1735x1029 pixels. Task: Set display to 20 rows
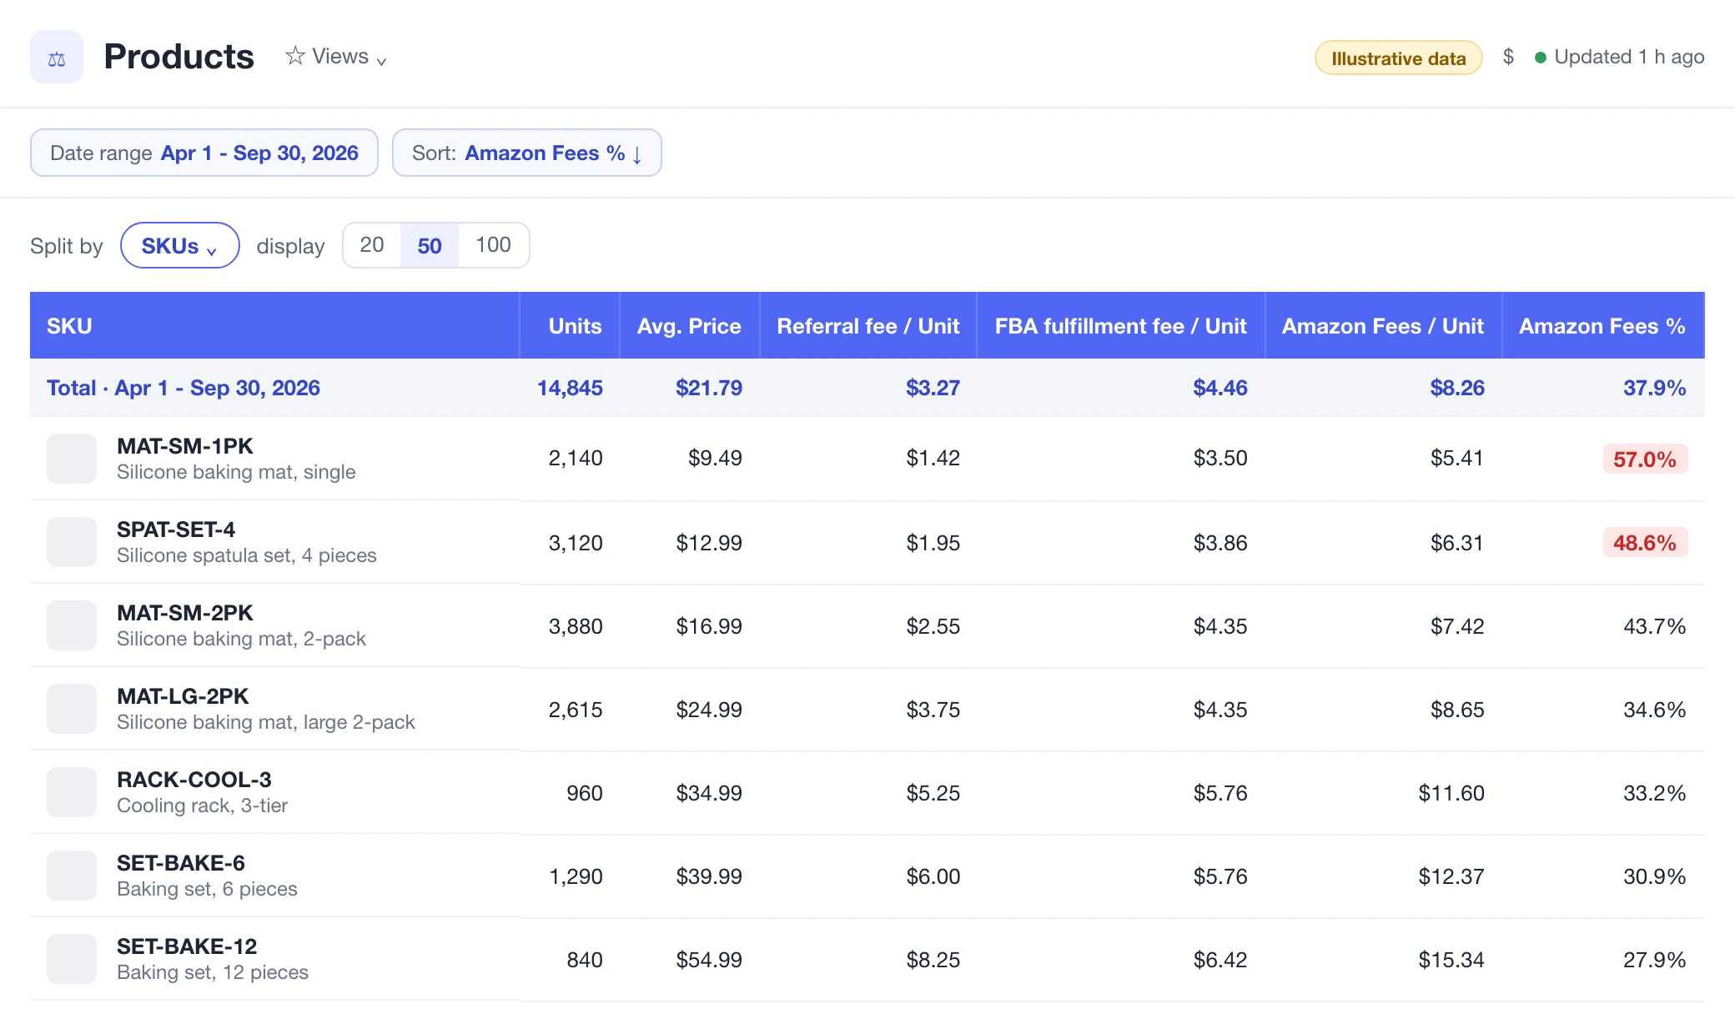372,245
